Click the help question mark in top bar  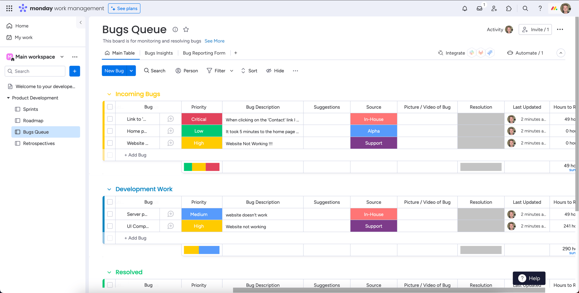(x=540, y=8)
